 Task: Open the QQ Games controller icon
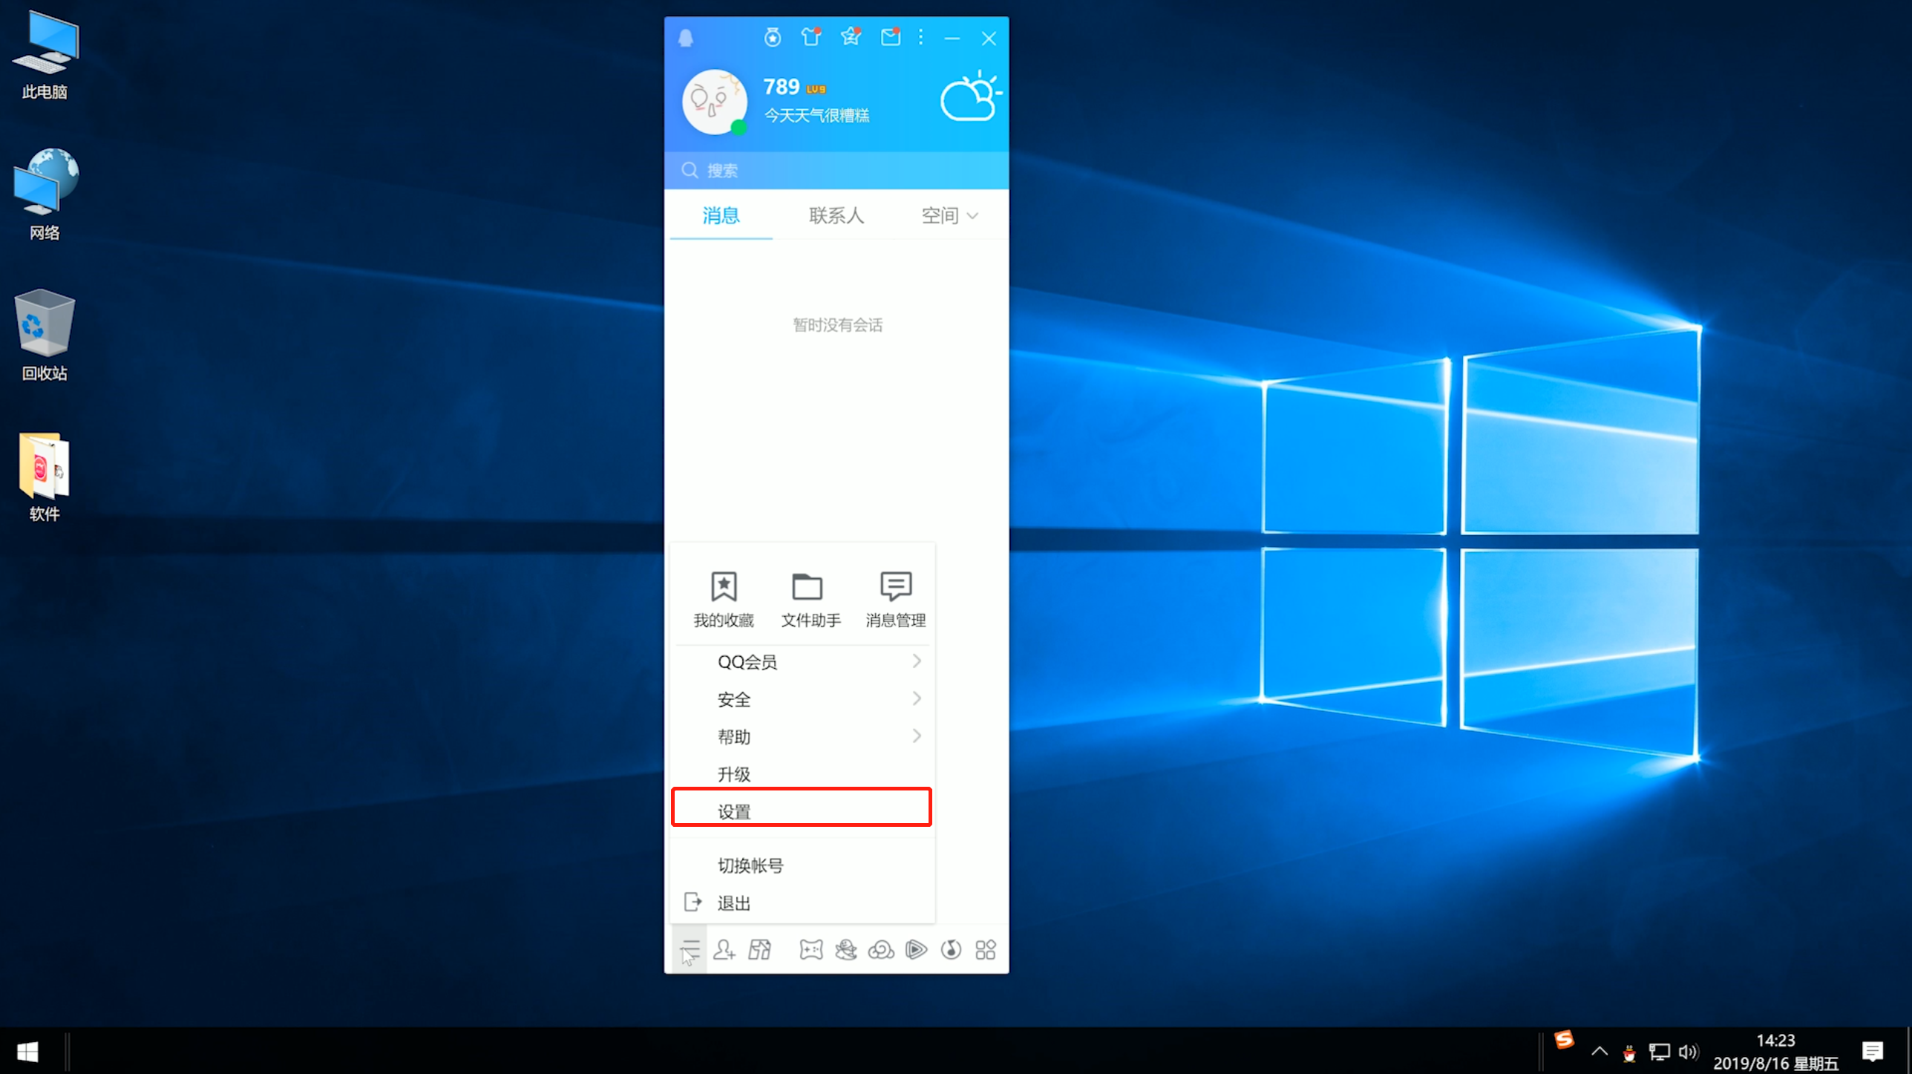811,949
